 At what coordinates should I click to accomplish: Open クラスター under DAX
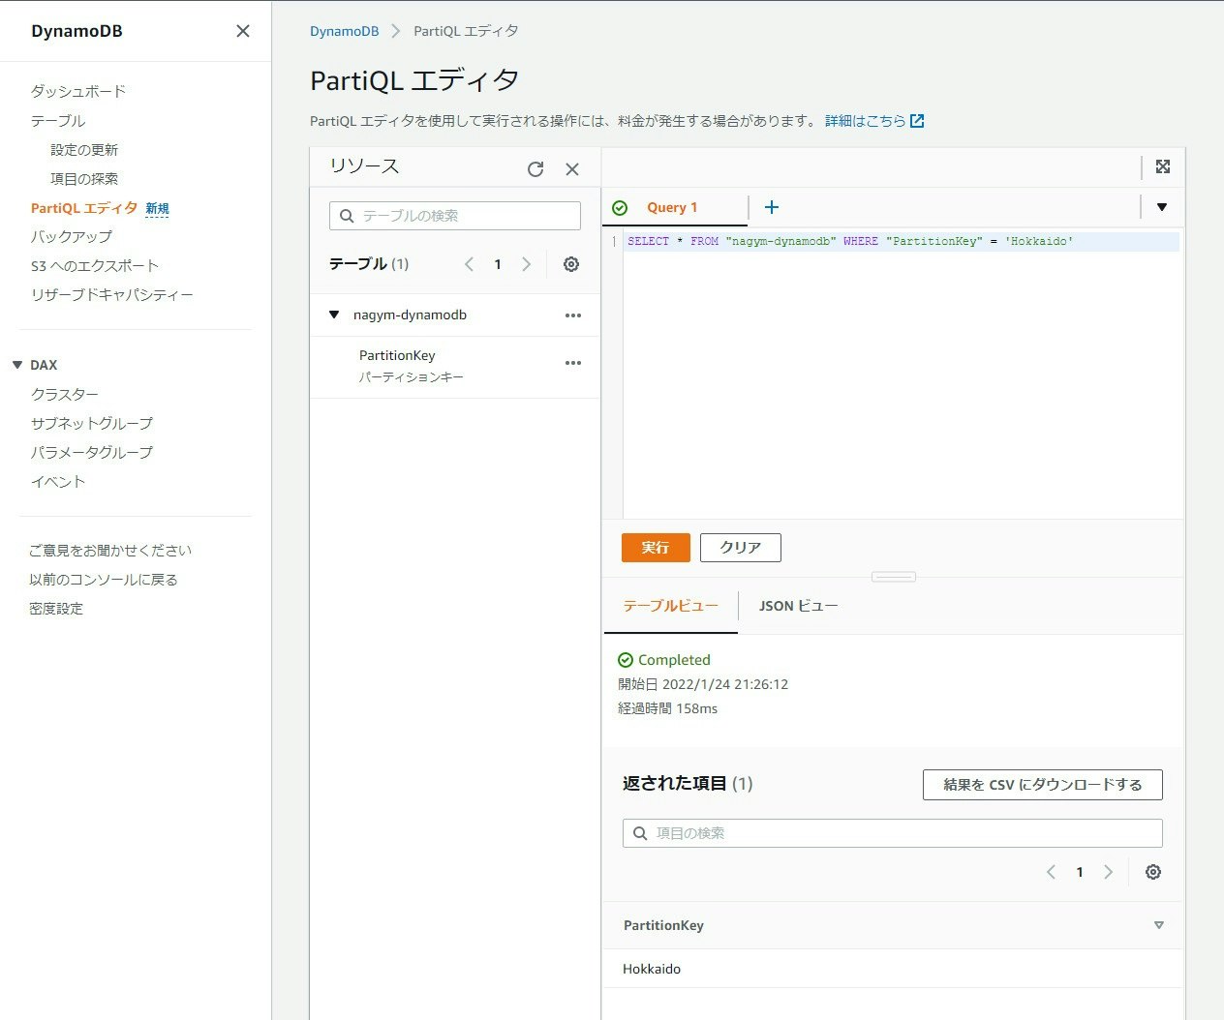65,394
